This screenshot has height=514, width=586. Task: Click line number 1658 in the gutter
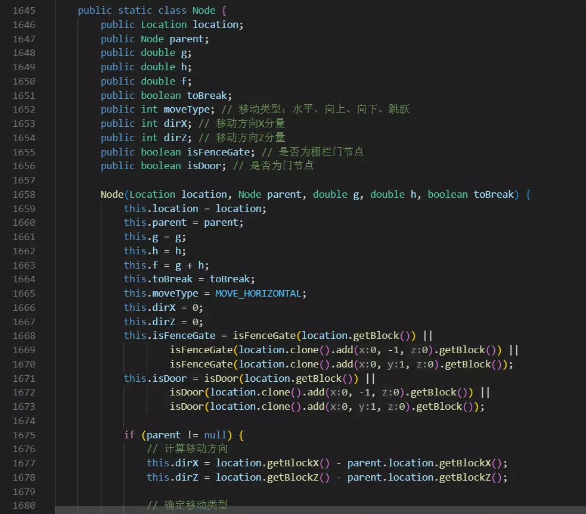click(x=24, y=195)
